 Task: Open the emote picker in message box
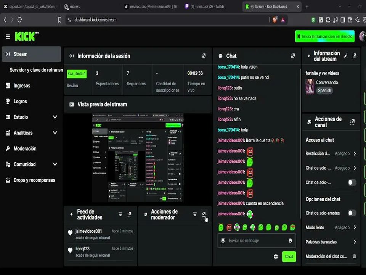pos(290,241)
